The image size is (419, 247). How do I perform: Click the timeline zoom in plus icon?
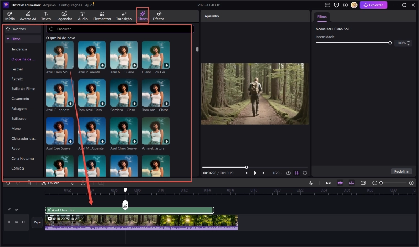tap(411, 183)
